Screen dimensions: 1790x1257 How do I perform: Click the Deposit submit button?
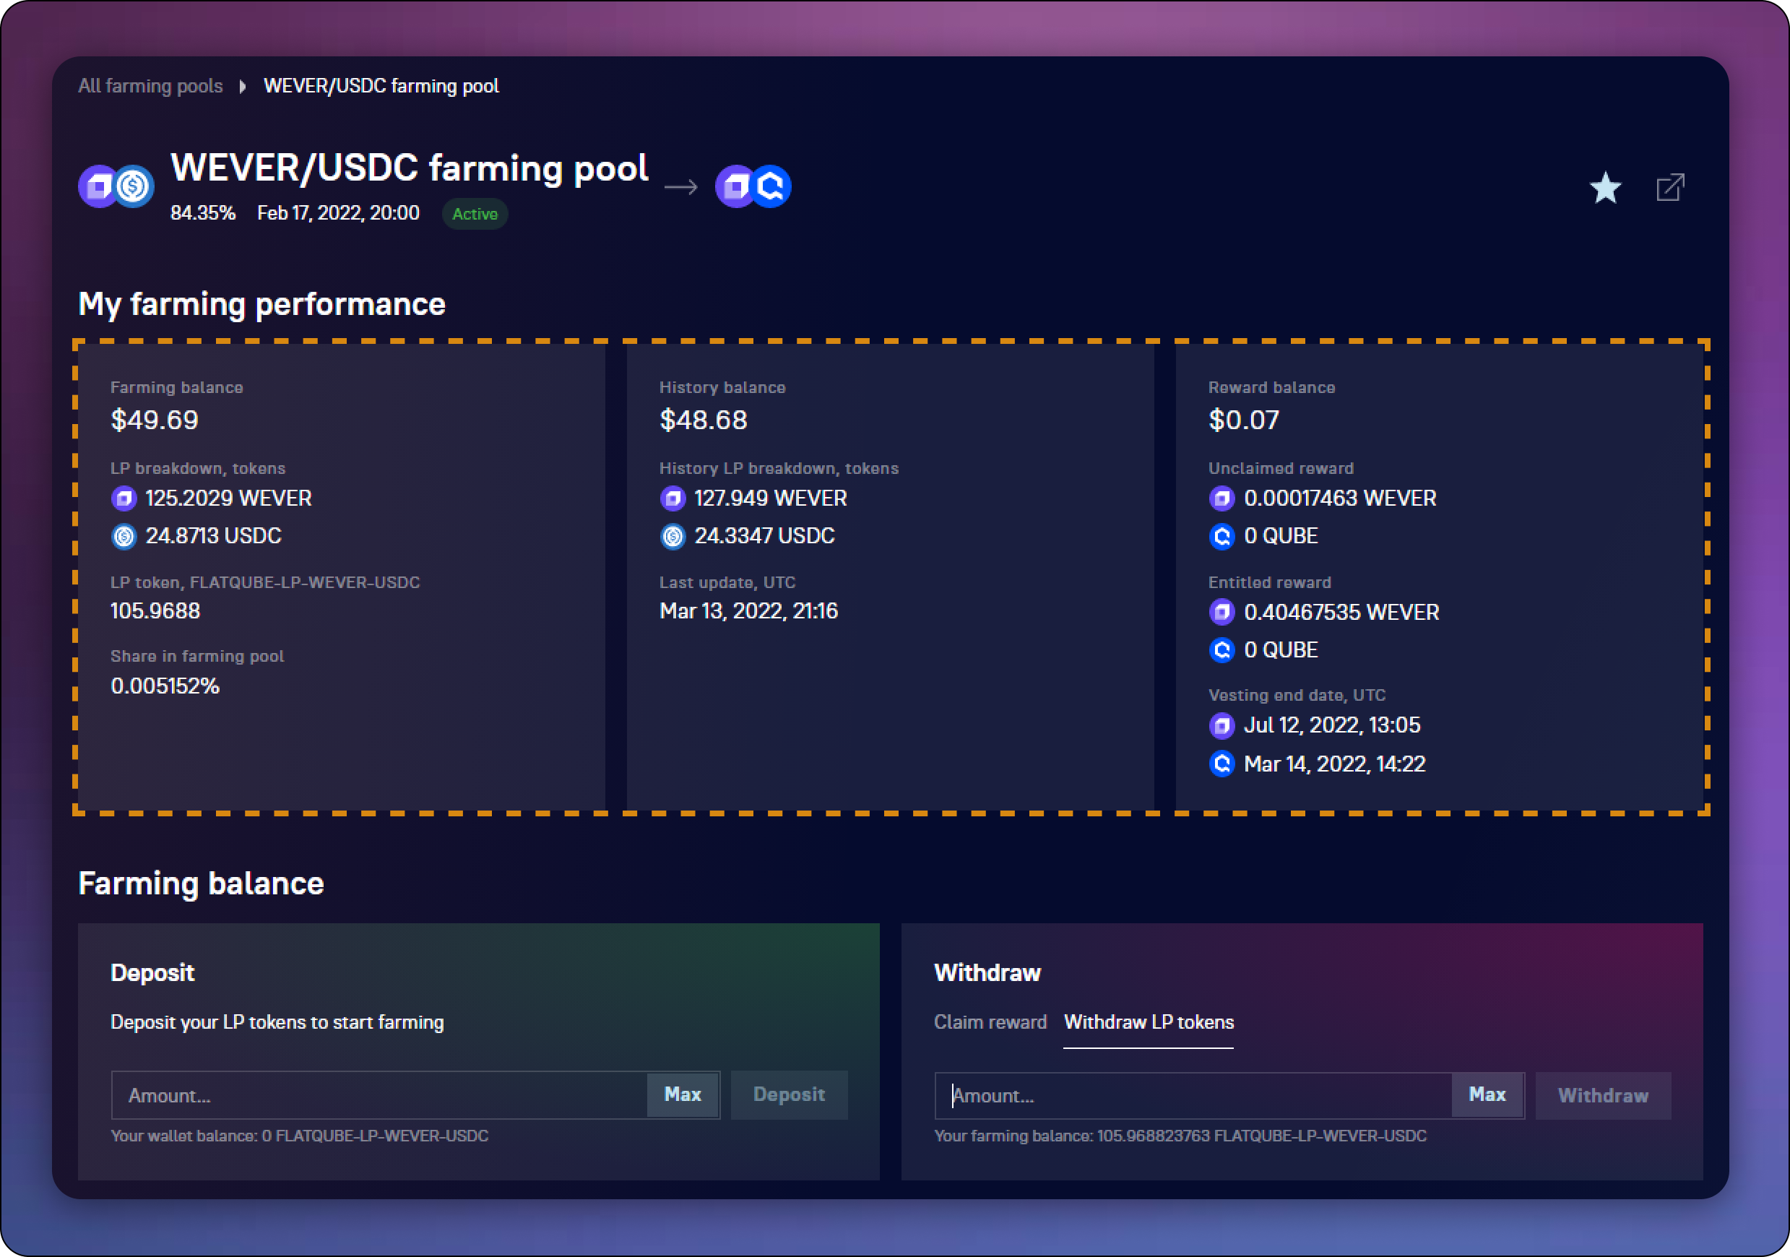(x=788, y=1094)
